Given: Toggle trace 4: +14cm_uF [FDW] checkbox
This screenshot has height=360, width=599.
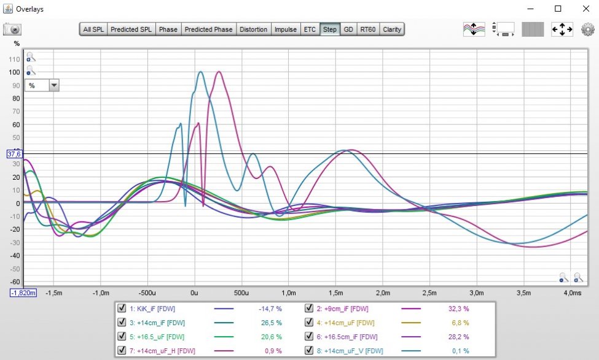Looking at the screenshot, I should pos(308,322).
